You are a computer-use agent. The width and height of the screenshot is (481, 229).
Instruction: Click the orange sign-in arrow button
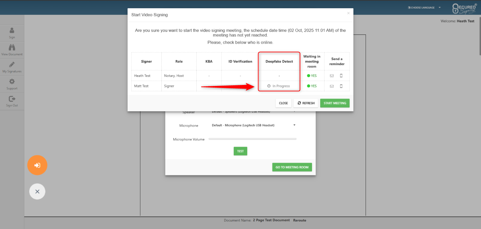coord(37,165)
